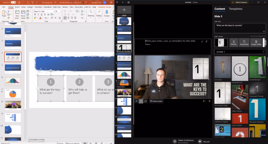Select the Align Left paragraph button
Viewport: 268px width, 144px height.
(x=65, y=18)
